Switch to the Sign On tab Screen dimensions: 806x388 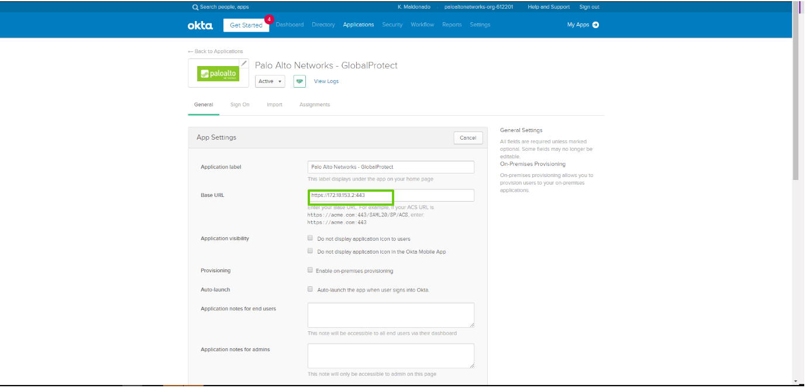(240, 105)
